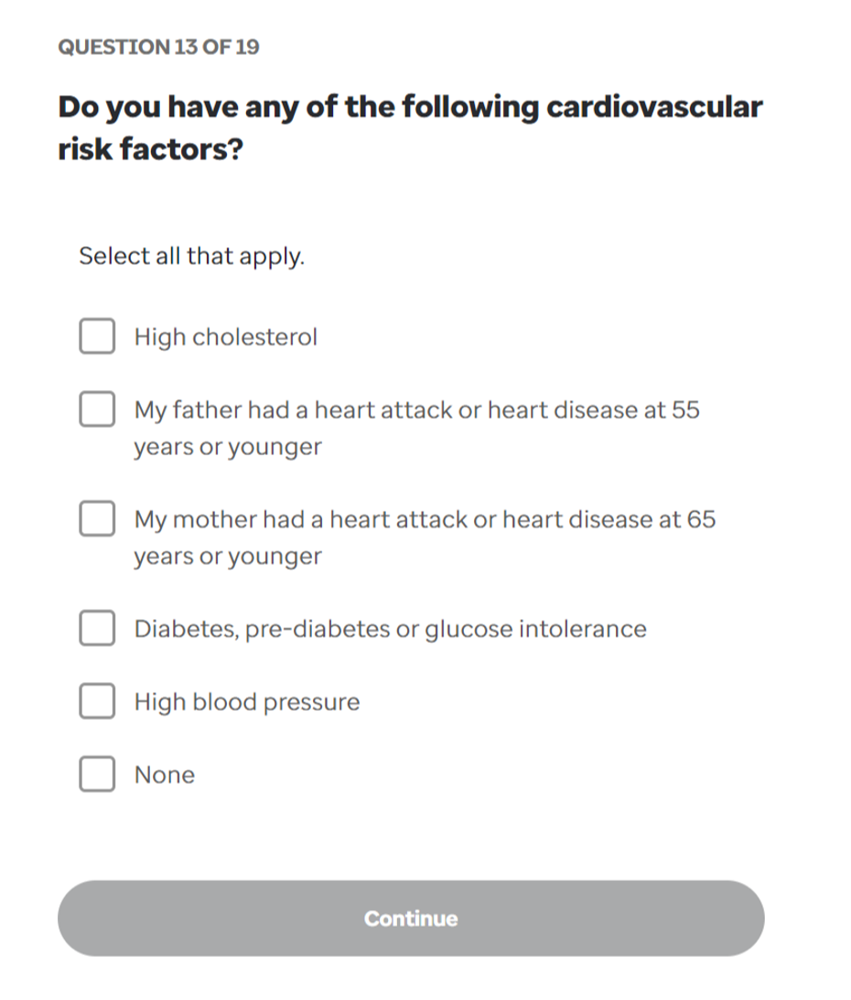Select the Diabetes, pre-diabetes checkbox
The height and width of the screenshot is (1000, 851).
[97, 629]
